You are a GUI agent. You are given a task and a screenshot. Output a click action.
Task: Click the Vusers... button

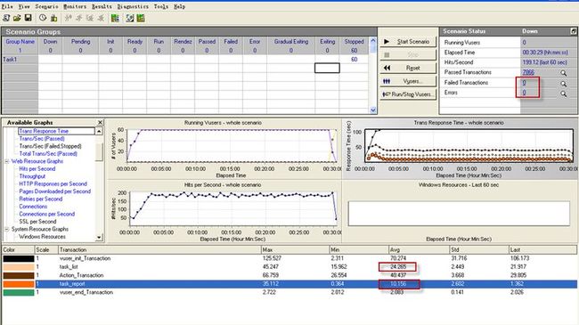tap(408, 81)
